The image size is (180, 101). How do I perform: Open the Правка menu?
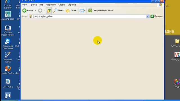tap(33, 5)
